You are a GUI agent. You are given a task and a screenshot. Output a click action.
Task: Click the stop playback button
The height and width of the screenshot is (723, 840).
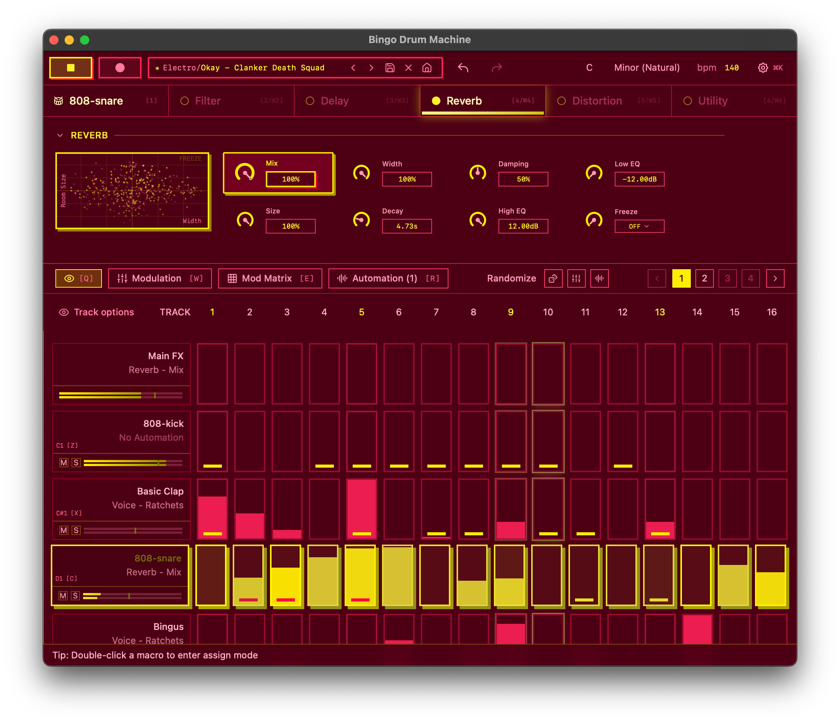point(70,68)
